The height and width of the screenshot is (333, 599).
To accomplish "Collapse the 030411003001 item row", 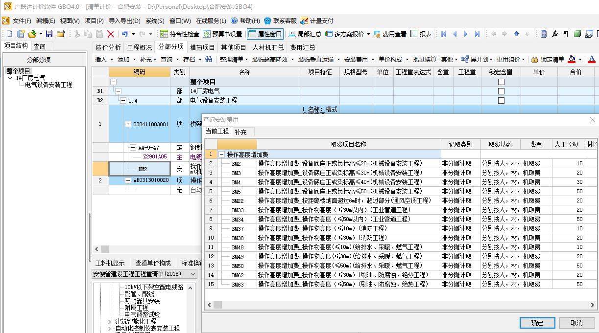I will click(x=128, y=124).
